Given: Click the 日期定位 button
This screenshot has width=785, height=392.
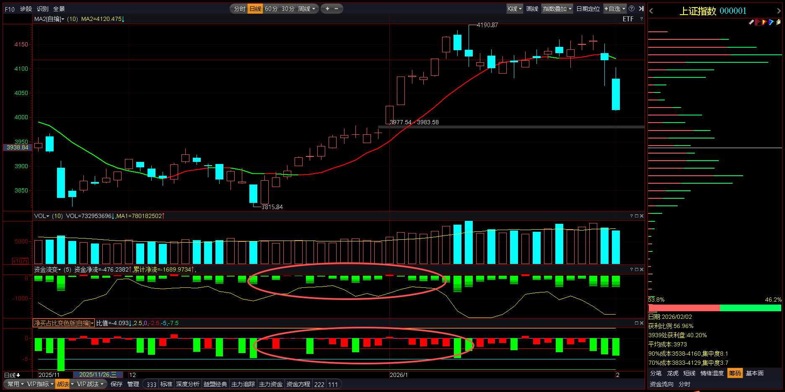Looking at the screenshot, I should [x=588, y=9].
